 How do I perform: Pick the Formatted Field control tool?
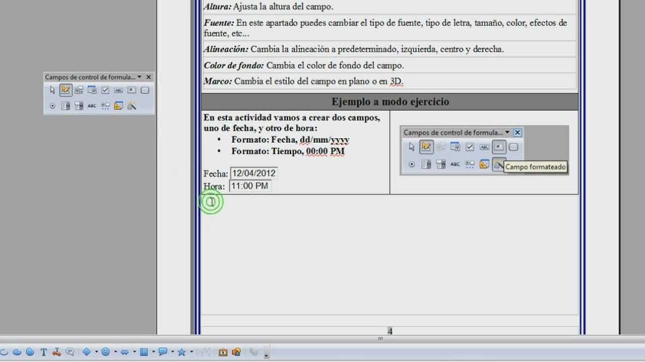pos(132,90)
